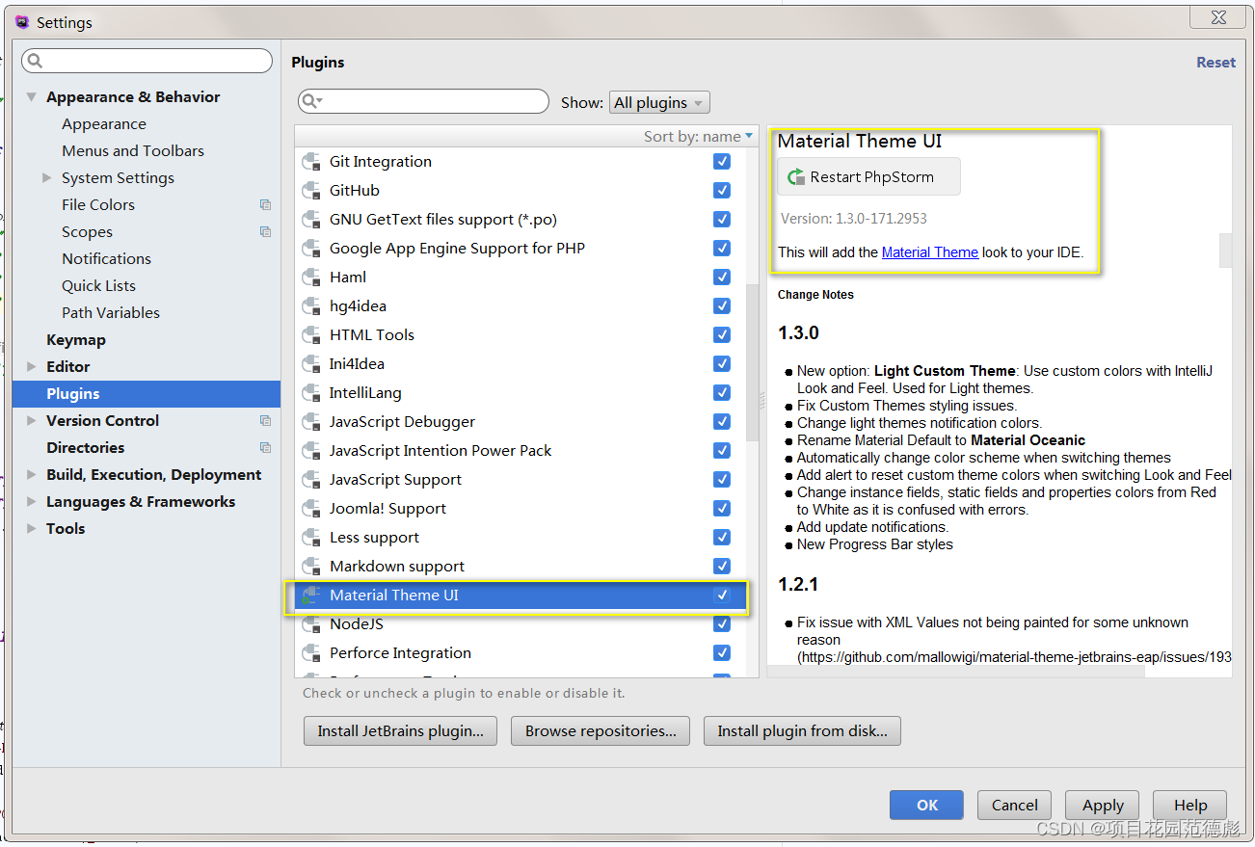Click the plugin list vertical scrollbar
1255x847 pixels.
tap(752, 361)
